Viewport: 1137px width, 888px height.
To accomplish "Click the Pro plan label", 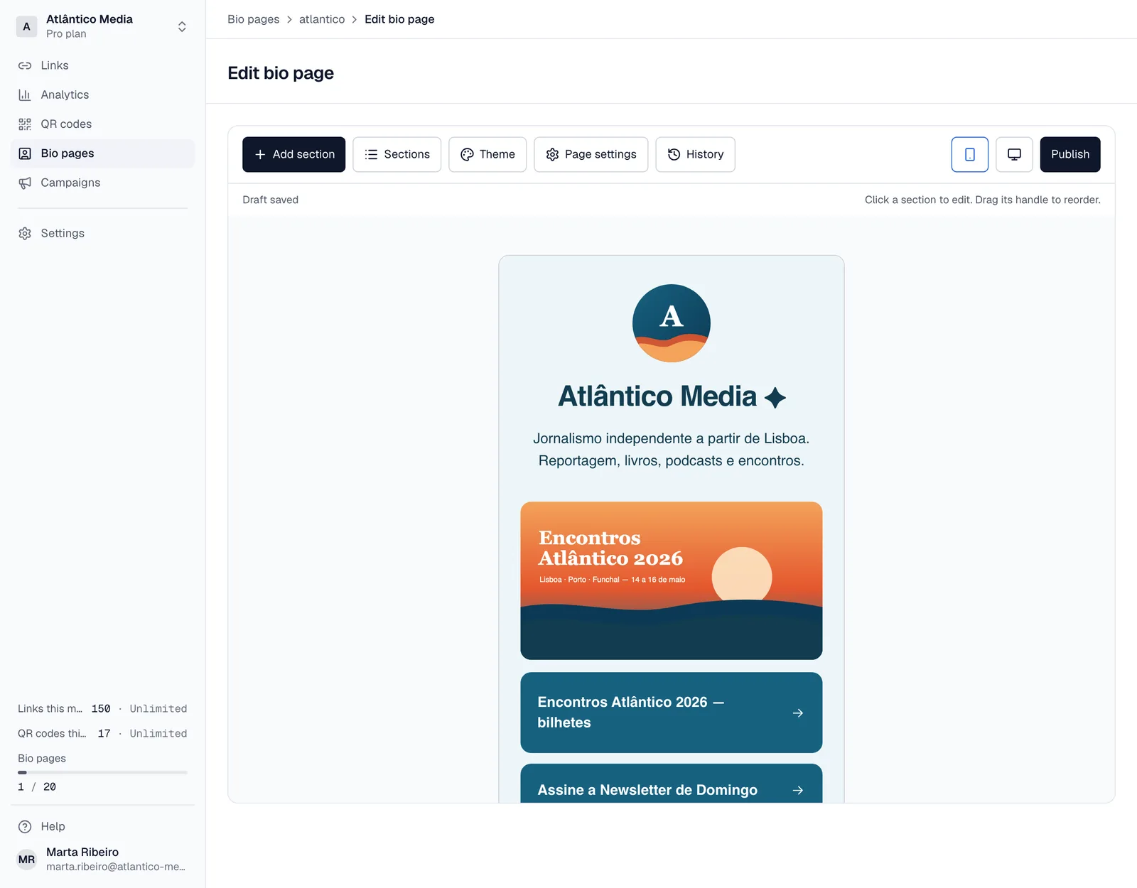I will (66, 33).
